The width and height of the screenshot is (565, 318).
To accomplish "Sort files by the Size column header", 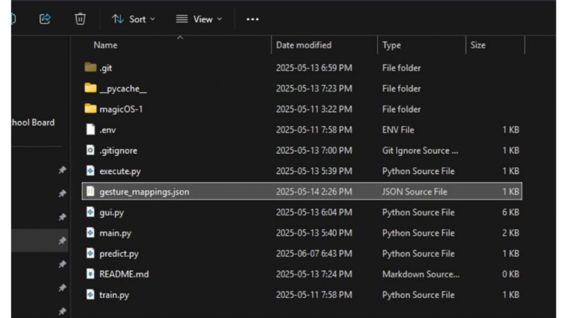I will click(x=478, y=45).
